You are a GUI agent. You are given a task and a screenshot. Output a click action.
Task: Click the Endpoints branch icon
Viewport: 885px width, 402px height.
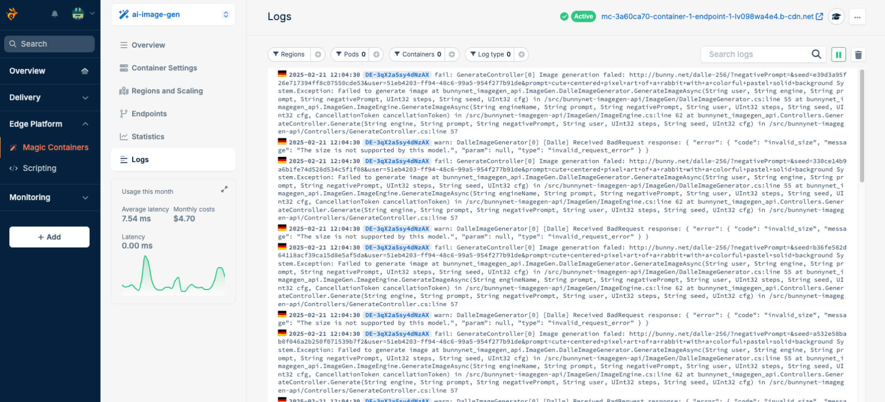[123, 113]
